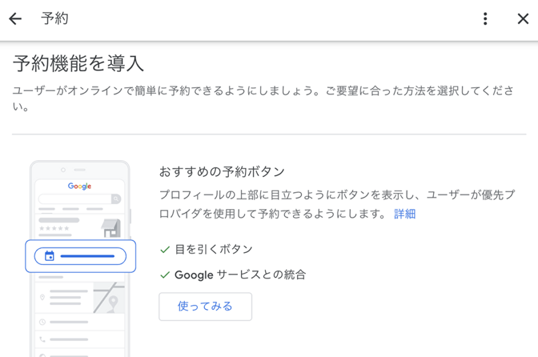Click the おすすめの予約ボタン heading
Image resolution: width=538 pixels, height=357 pixels.
tap(222, 172)
